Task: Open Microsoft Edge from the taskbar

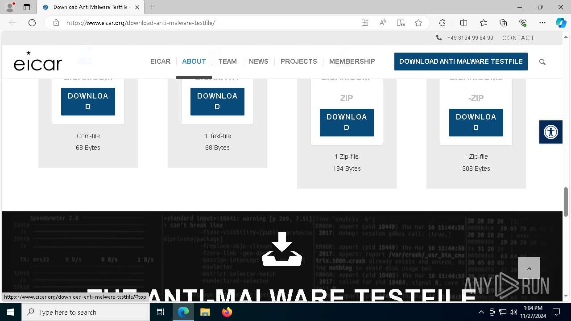Action: coord(183,312)
